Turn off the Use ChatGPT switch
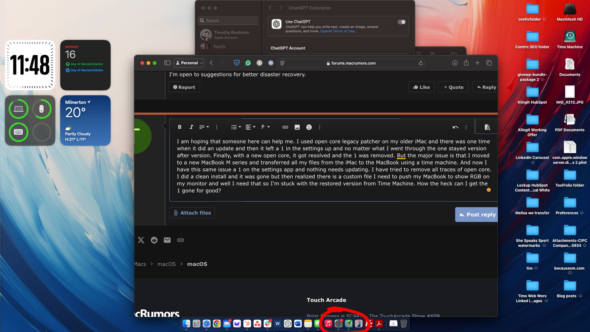The height and width of the screenshot is (332, 590). click(x=401, y=22)
